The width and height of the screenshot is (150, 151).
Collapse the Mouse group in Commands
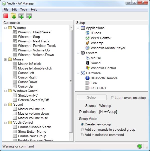5,59
